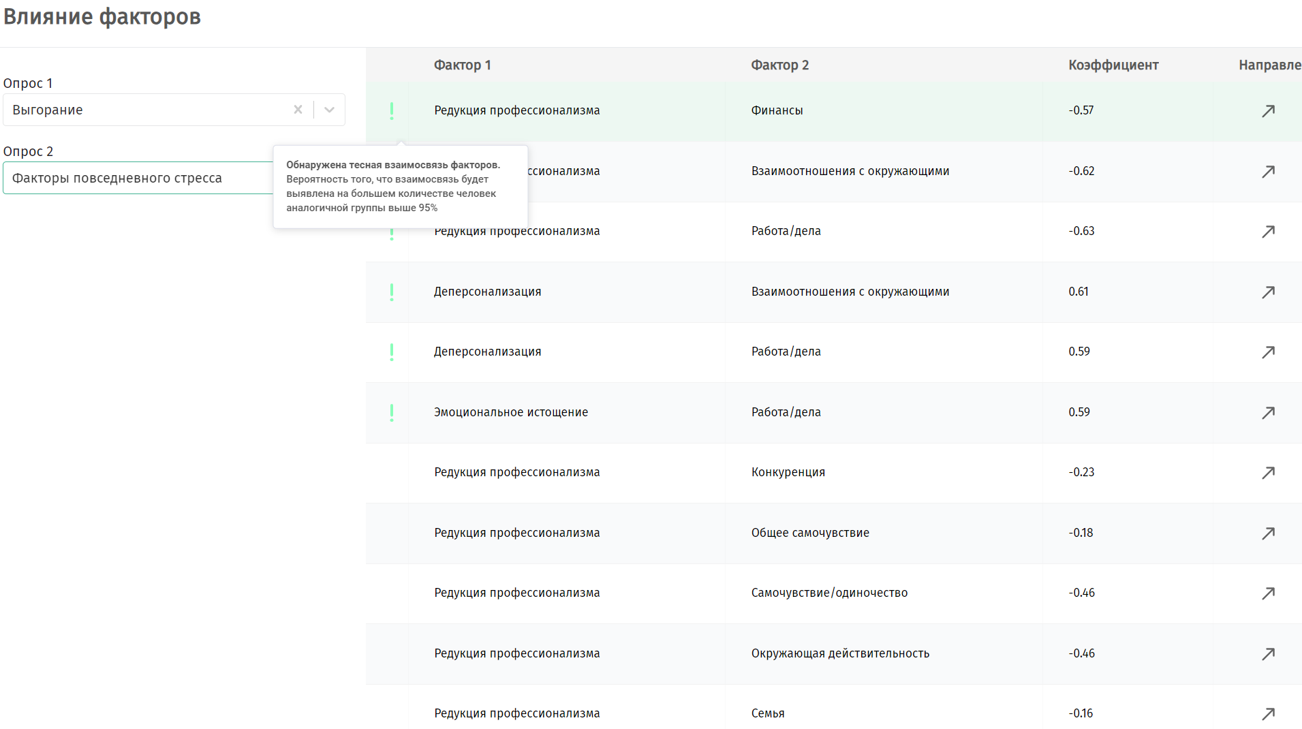This screenshot has height=729, width=1302.
Task: Select the Конкуренция cell
Action: click(x=788, y=472)
